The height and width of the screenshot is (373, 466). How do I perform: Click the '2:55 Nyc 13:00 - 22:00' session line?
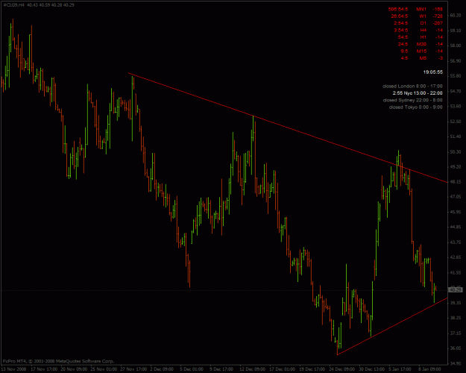click(x=418, y=93)
